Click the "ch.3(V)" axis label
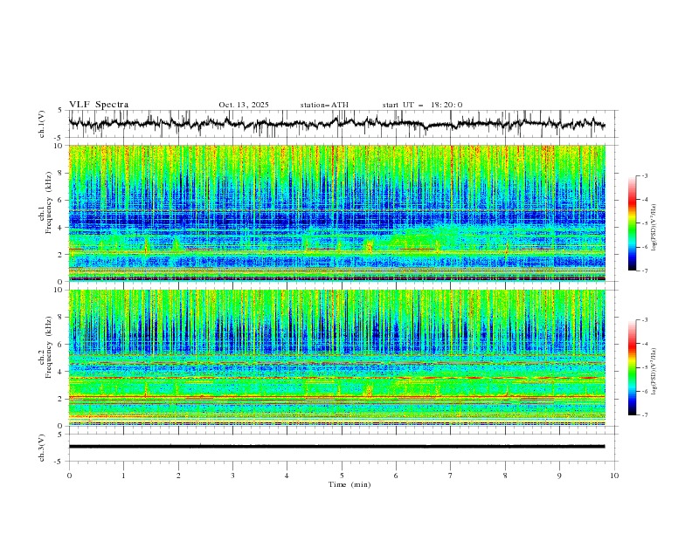 coord(42,448)
